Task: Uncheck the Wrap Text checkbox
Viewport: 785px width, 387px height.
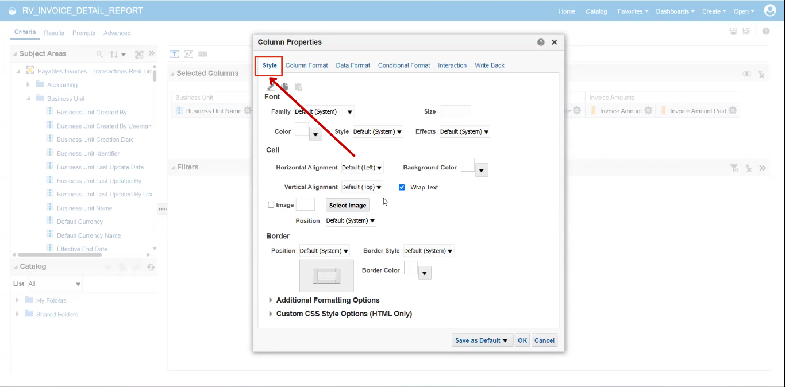Action: point(402,187)
